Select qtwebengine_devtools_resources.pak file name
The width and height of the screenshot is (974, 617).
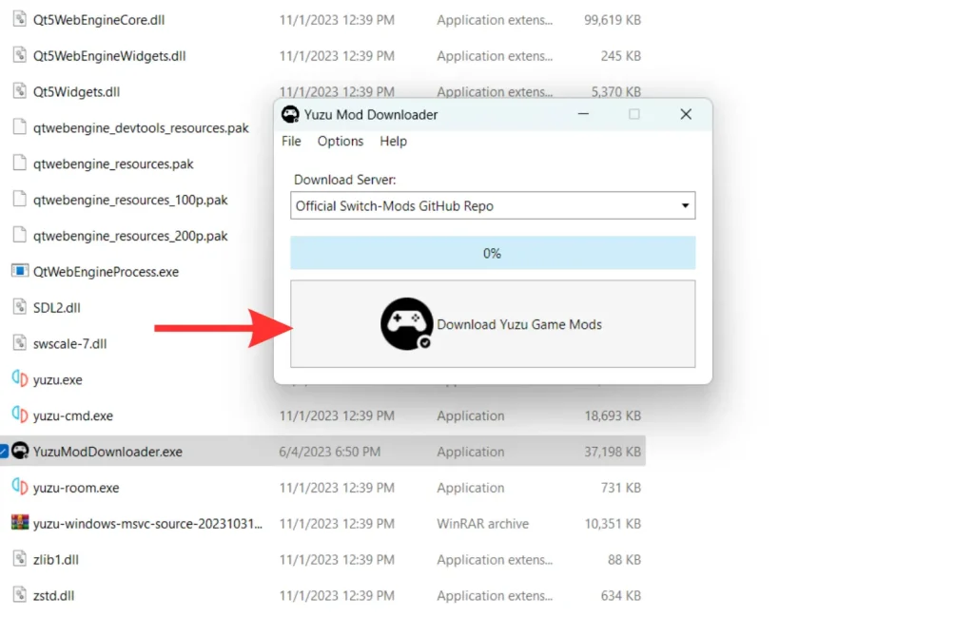pos(141,128)
